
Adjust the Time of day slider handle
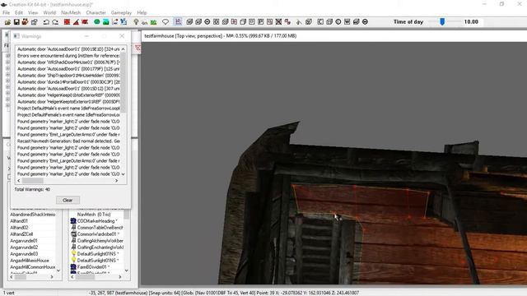442,22
